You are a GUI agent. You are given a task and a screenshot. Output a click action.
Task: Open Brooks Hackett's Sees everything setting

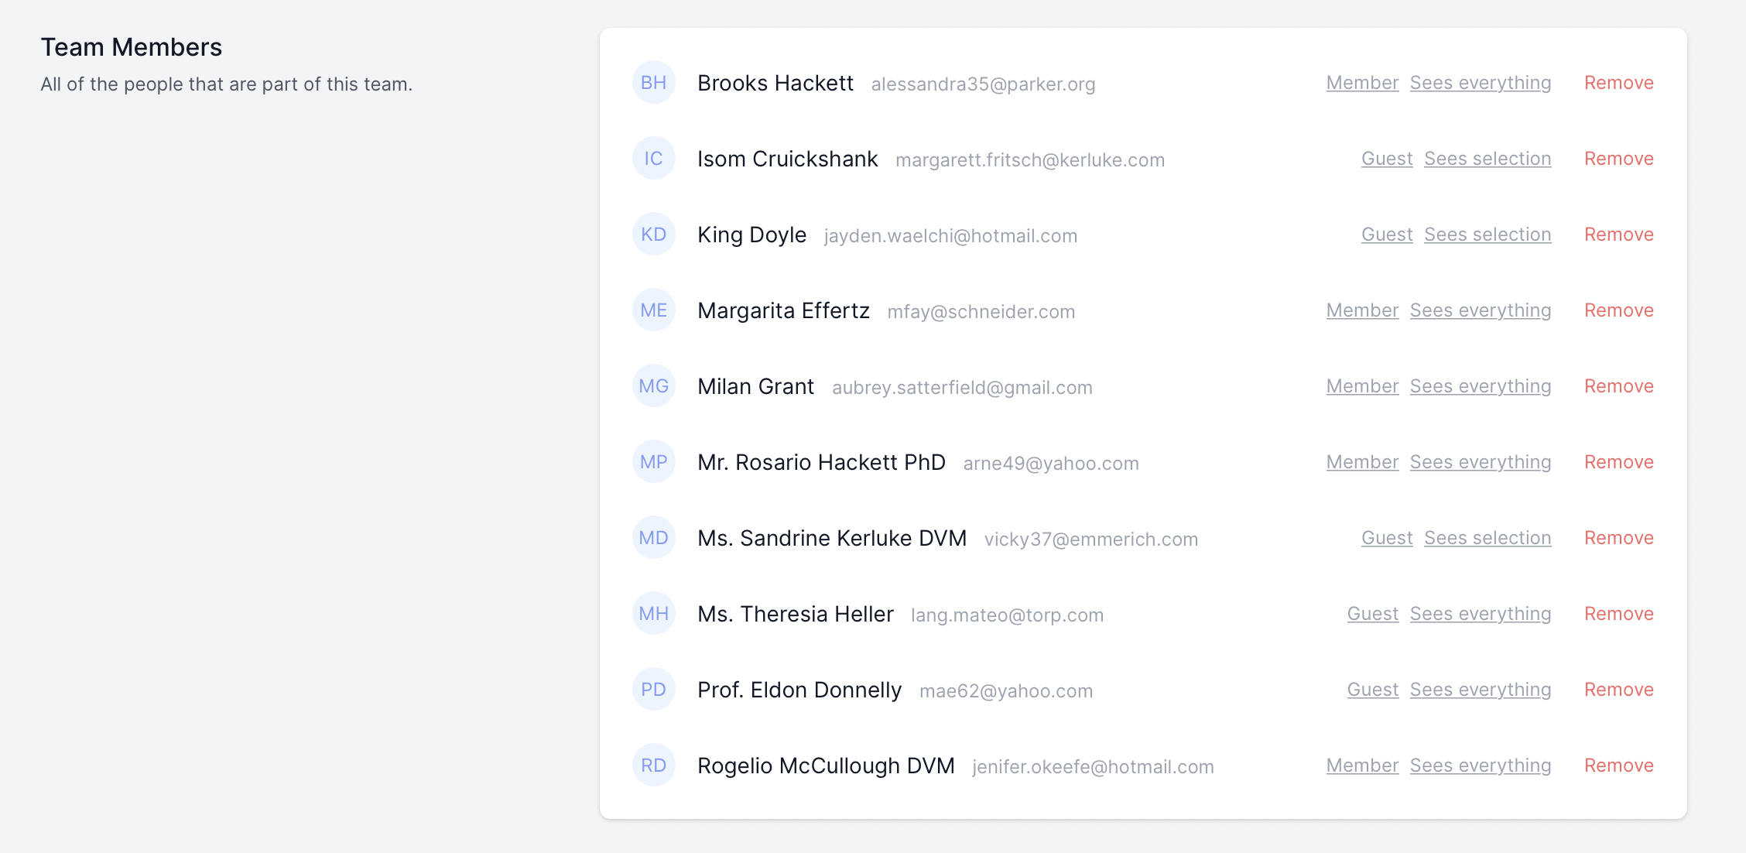[x=1481, y=83]
